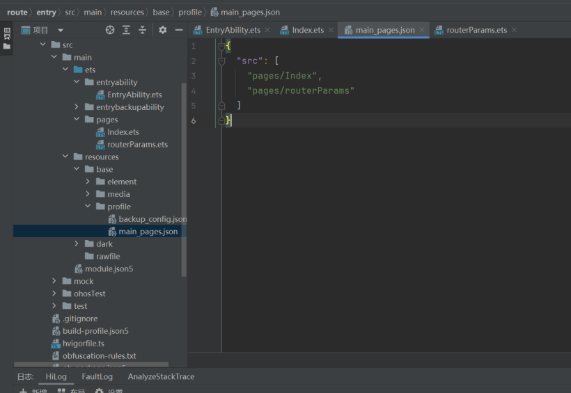This screenshot has width=571, height=393.
Task: Open the project view dropdown arrow
Action: point(61,31)
